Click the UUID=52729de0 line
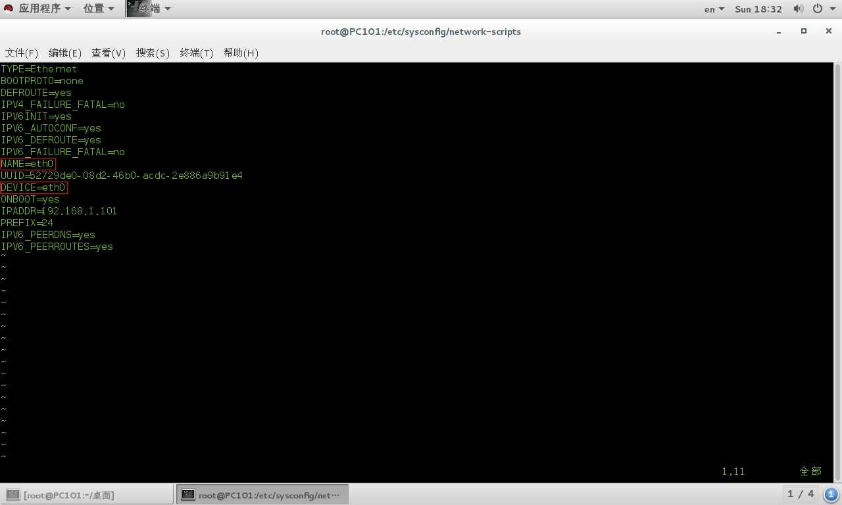This screenshot has width=842, height=505. pyautogui.click(x=122, y=176)
